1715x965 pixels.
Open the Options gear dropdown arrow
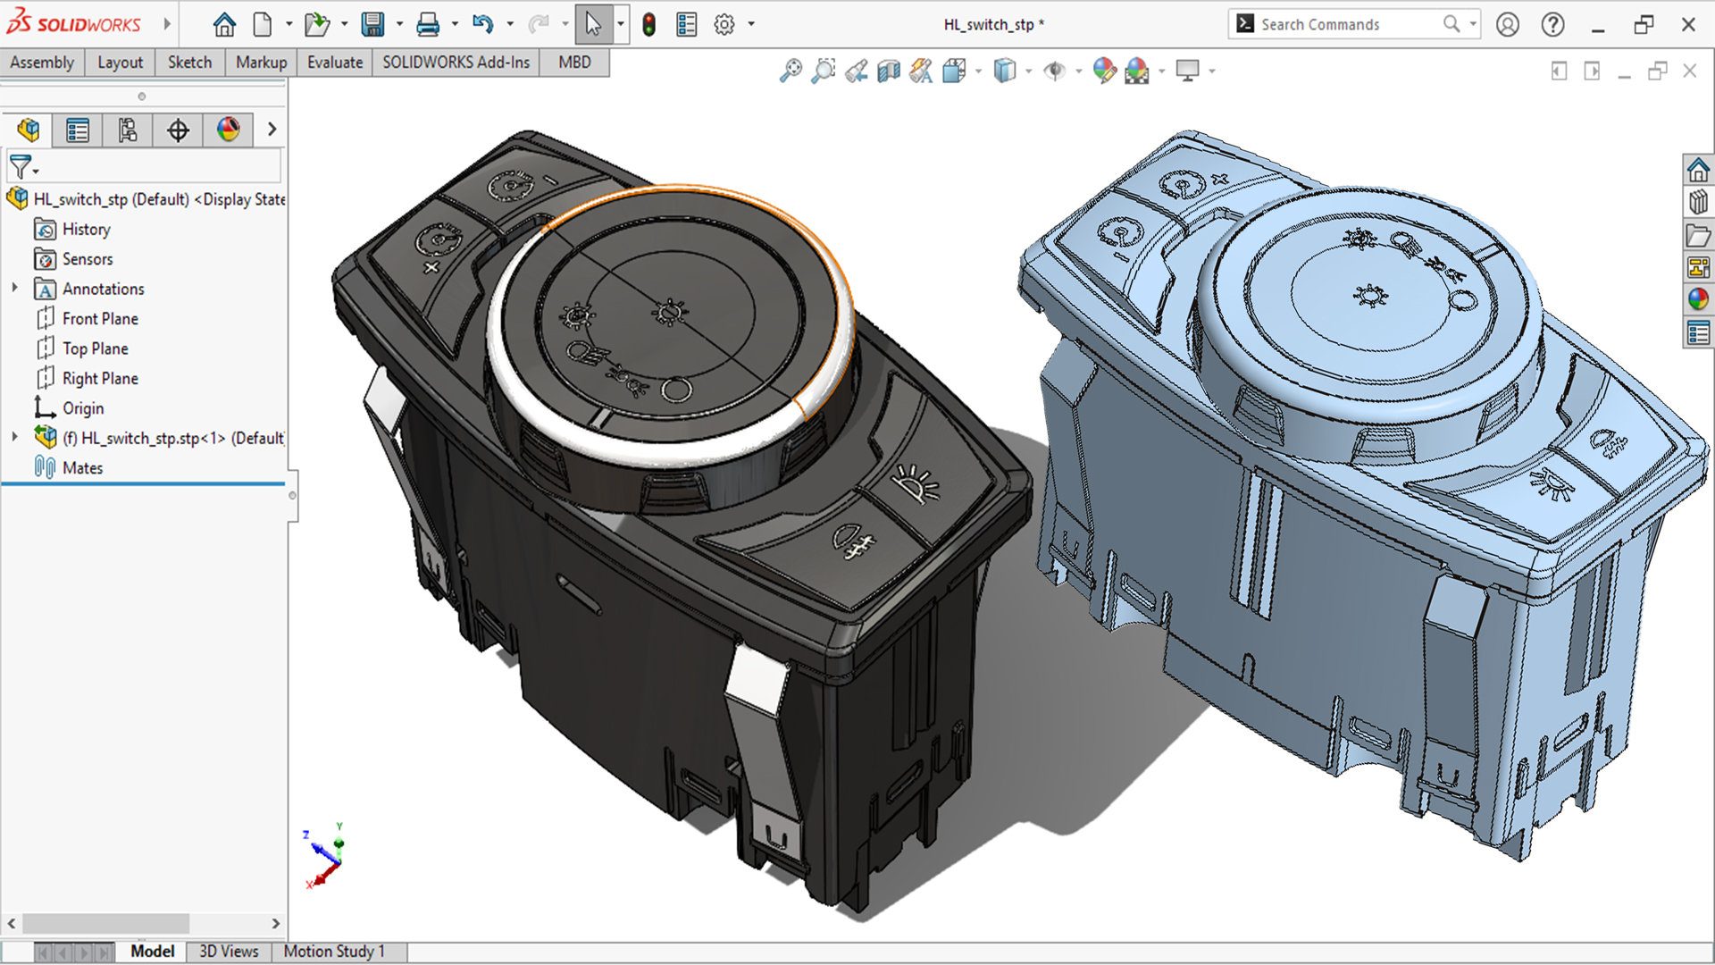pyautogui.click(x=751, y=24)
